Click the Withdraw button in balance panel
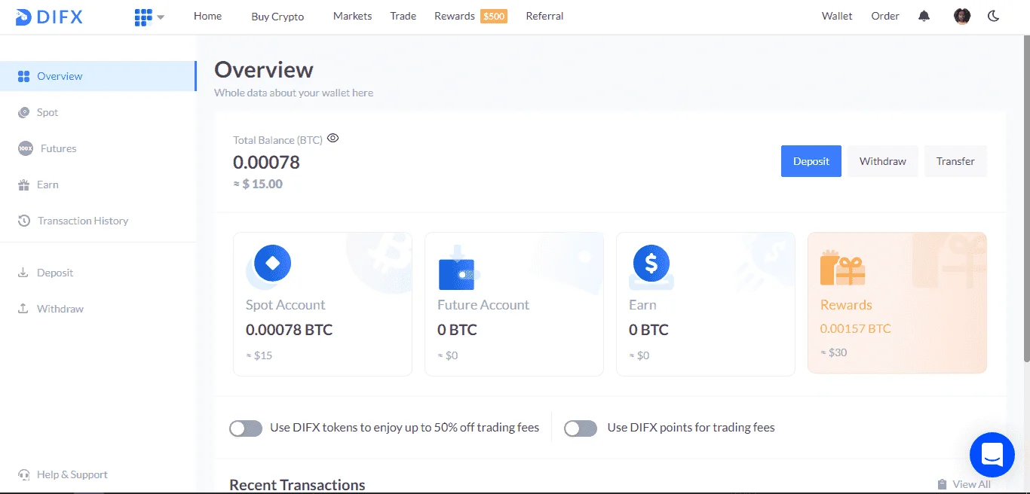 (x=883, y=161)
